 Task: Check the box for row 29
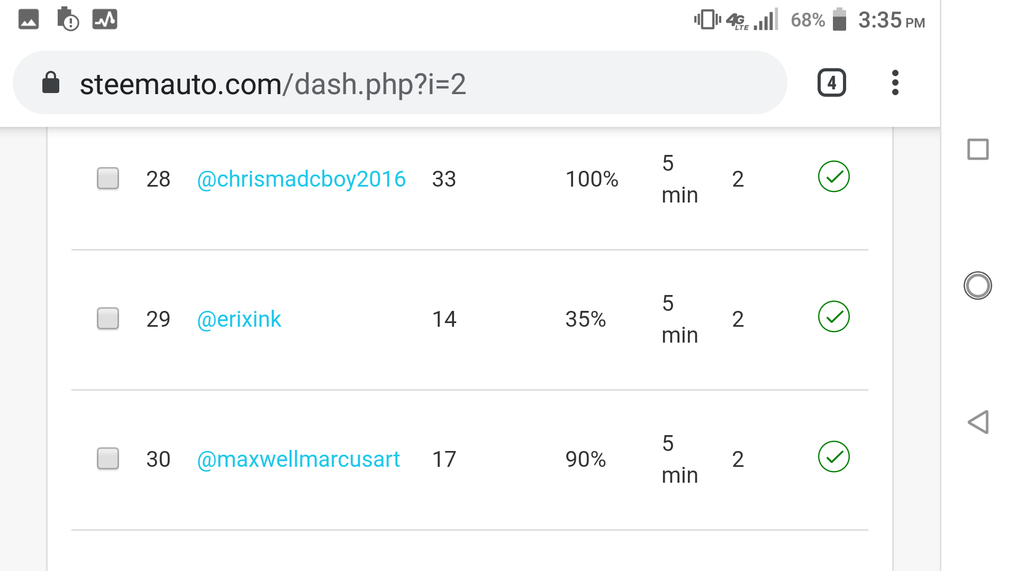[x=108, y=319]
